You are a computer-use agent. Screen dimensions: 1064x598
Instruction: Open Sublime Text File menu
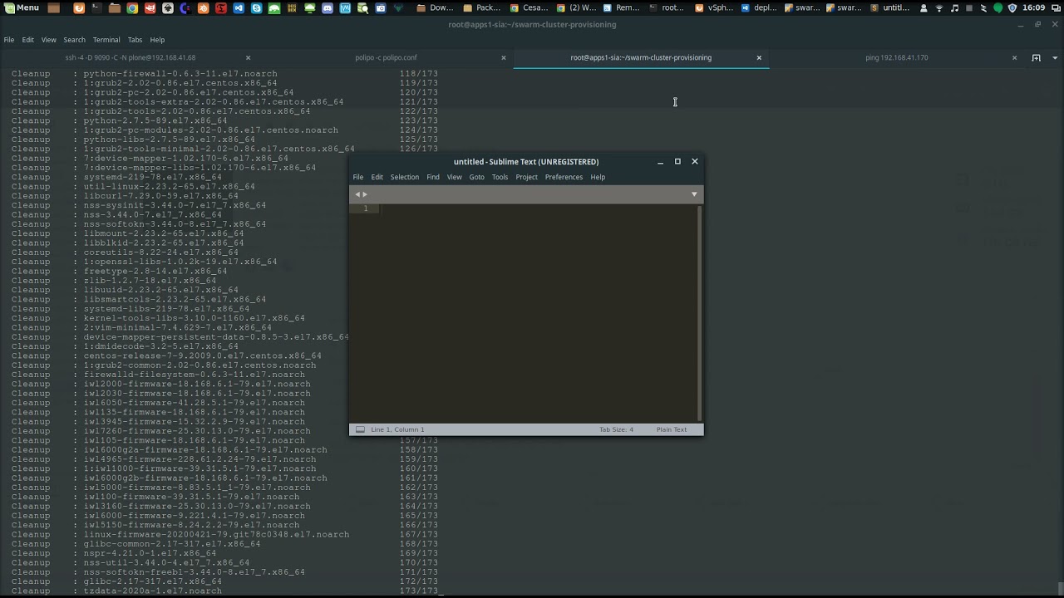click(x=358, y=177)
